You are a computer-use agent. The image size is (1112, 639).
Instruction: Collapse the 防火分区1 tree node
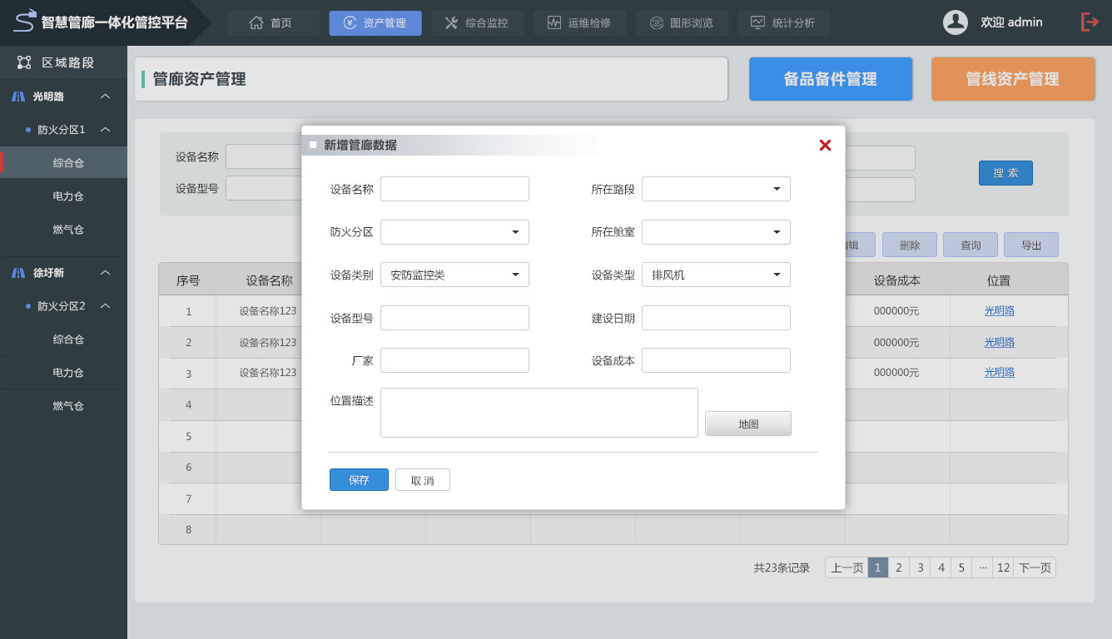pos(105,130)
